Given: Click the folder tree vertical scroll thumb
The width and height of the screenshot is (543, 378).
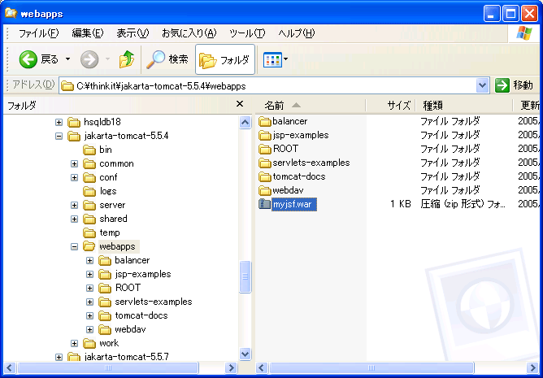Looking at the screenshot, I should coord(245,277).
